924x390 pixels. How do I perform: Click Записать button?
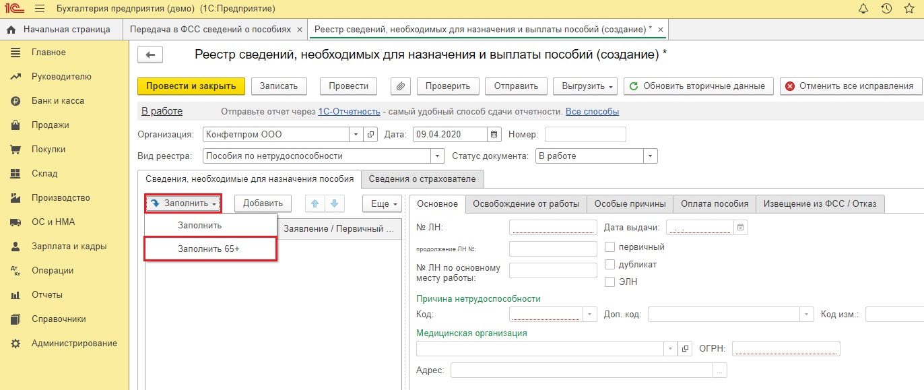[x=279, y=86]
